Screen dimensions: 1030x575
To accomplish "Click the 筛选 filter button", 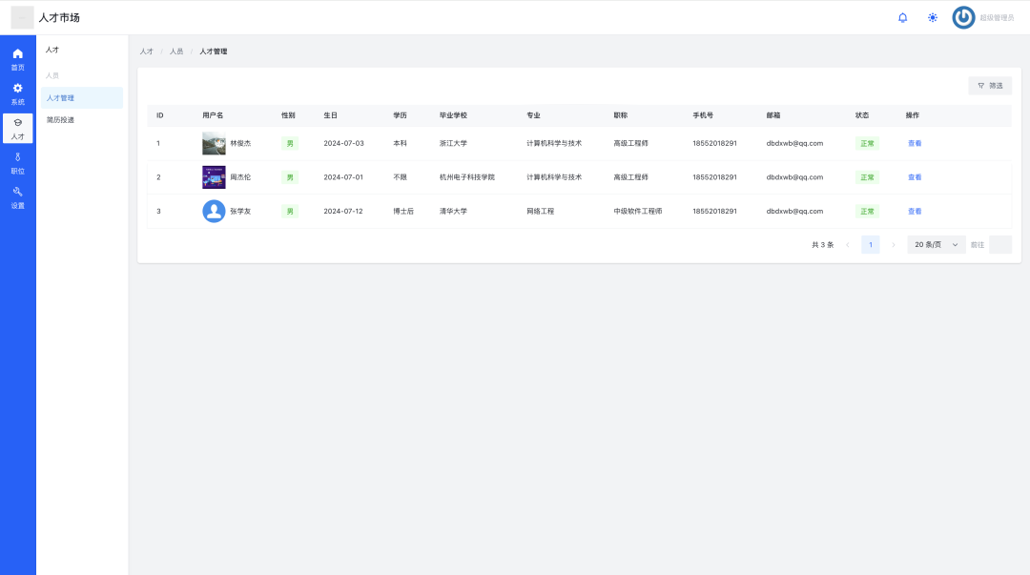I will (x=990, y=86).
